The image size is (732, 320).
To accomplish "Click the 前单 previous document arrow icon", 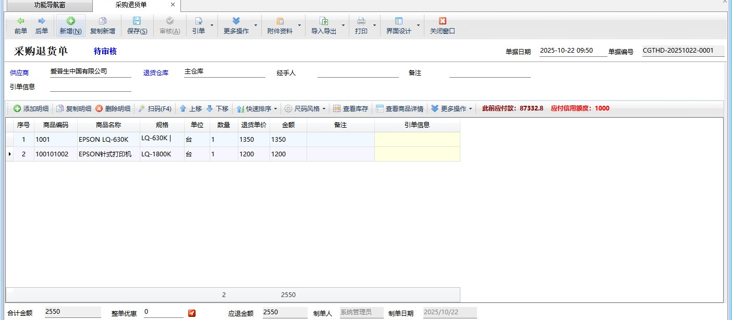I will coord(21,21).
